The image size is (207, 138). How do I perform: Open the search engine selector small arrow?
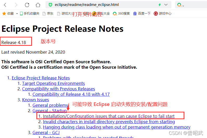click(183, 6)
